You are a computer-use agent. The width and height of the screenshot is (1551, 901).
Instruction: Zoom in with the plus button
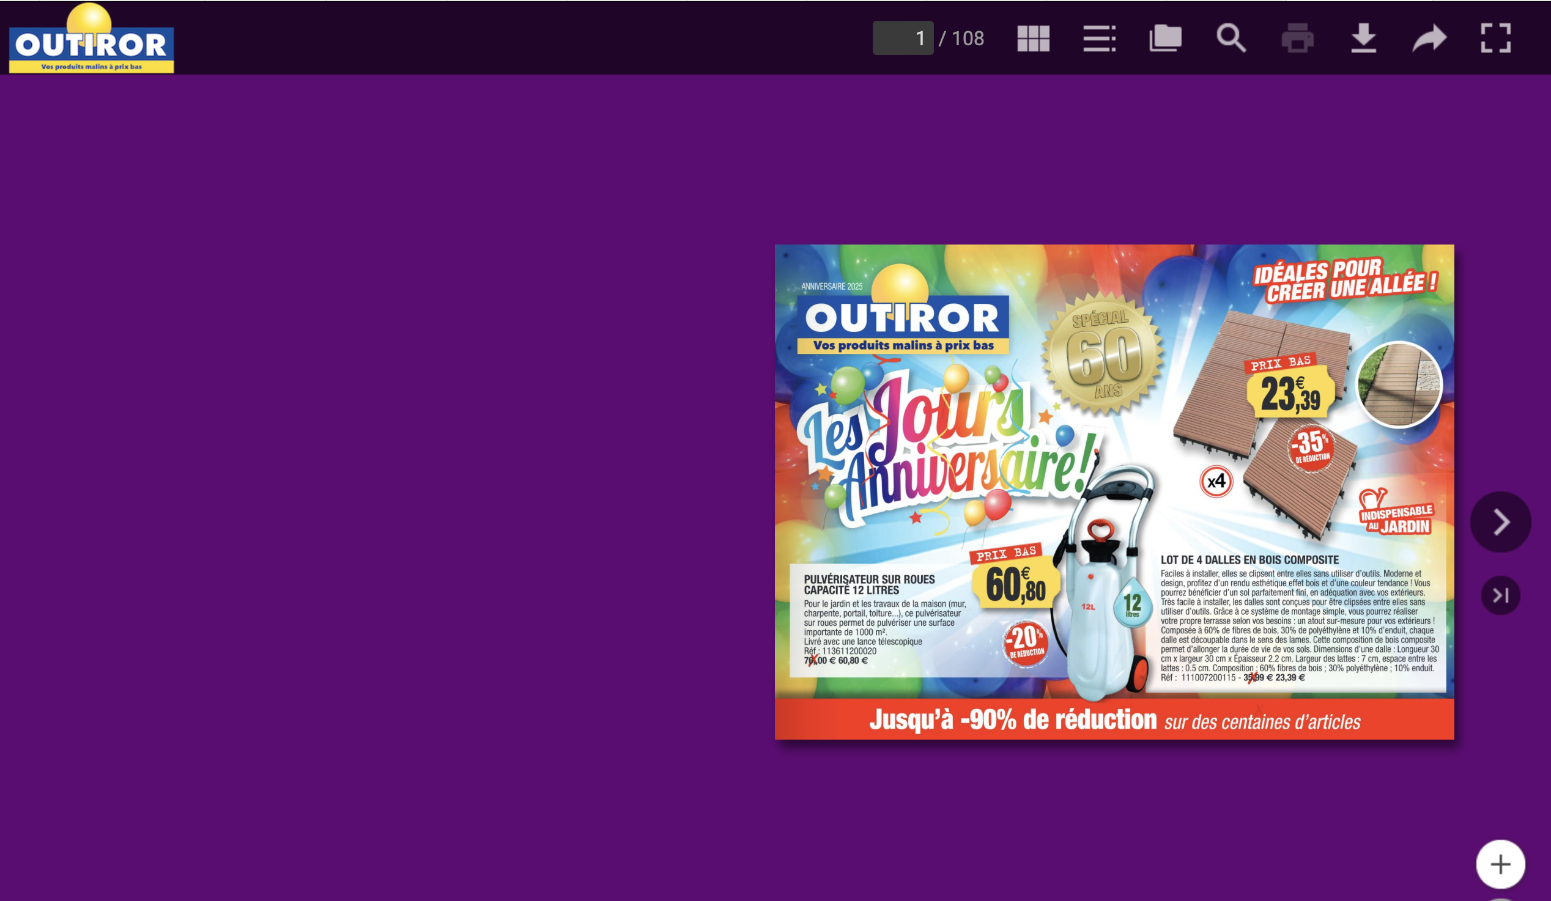pos(1500,864)
